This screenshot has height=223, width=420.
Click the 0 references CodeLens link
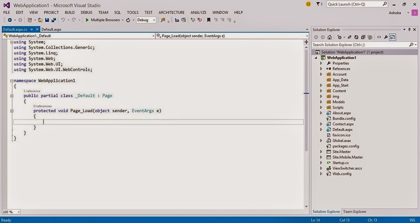coord(42,106)
